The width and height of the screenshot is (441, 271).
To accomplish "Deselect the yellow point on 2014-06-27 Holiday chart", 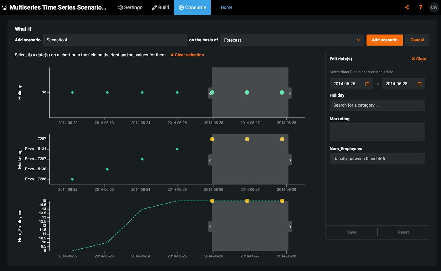I will (x=247, y=92).
